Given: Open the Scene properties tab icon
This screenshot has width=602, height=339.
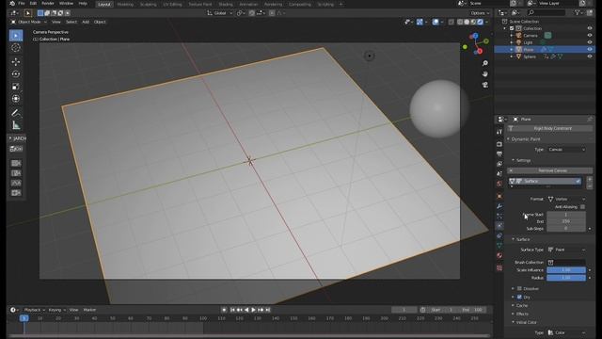Looking at the screenshot, I should click(499, 173).
